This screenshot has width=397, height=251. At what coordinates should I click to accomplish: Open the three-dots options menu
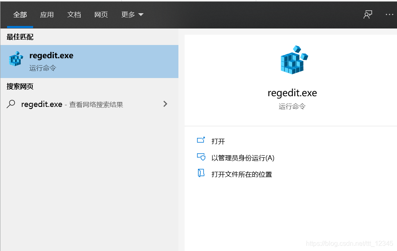pyautogui.click(x=389, y=14)
